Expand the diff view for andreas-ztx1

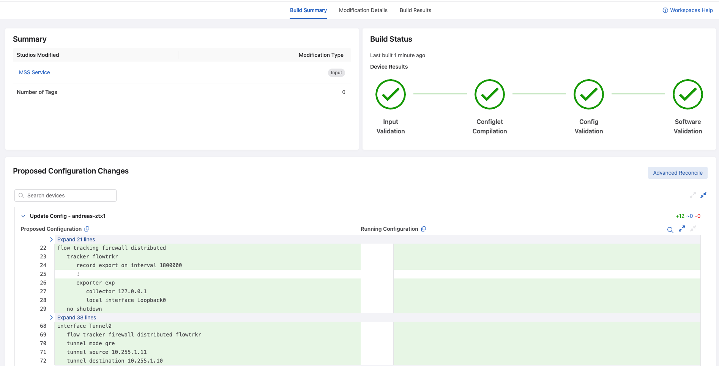coord(682,229)
